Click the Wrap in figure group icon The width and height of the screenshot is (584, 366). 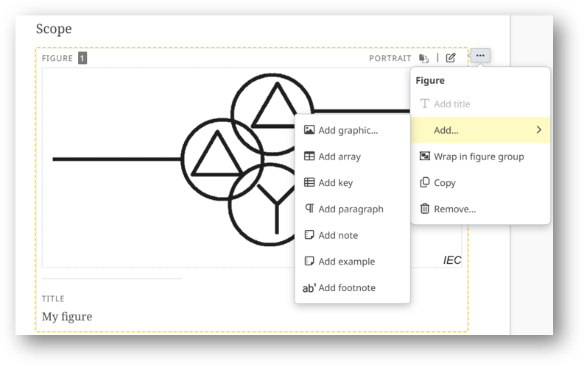coord(425,156)
